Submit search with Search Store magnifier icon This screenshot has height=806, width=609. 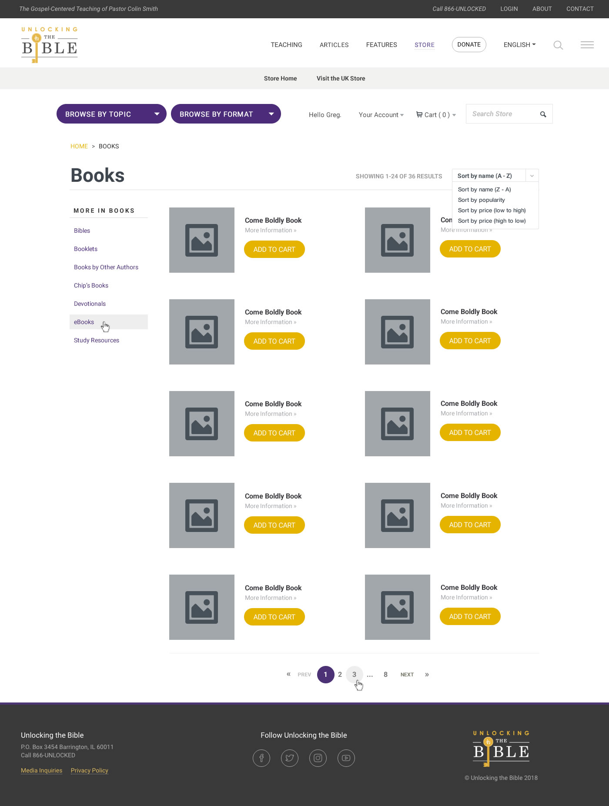click(543, 114)
